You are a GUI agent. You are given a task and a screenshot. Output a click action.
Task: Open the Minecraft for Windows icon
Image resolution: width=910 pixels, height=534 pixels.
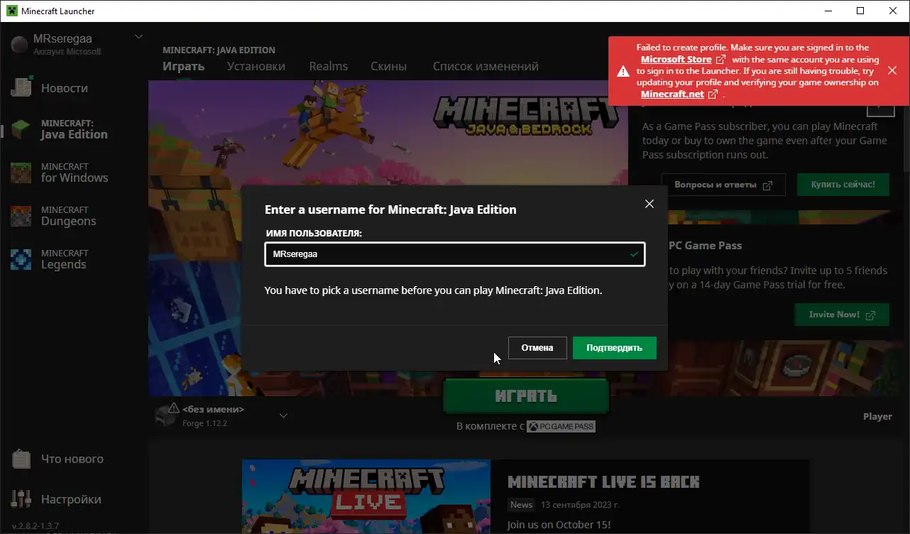coord(22,173)
